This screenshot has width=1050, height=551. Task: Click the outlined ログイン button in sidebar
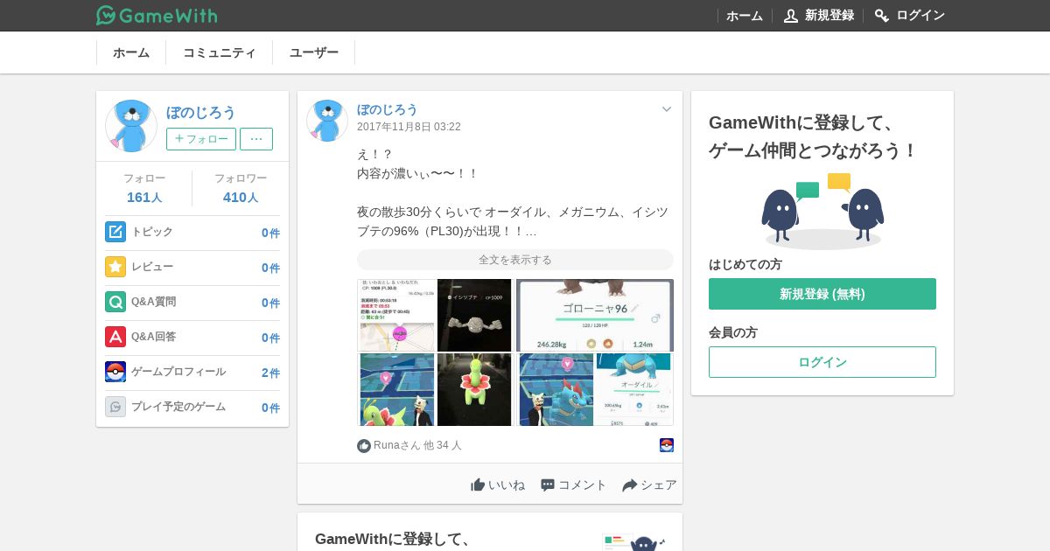822,362
